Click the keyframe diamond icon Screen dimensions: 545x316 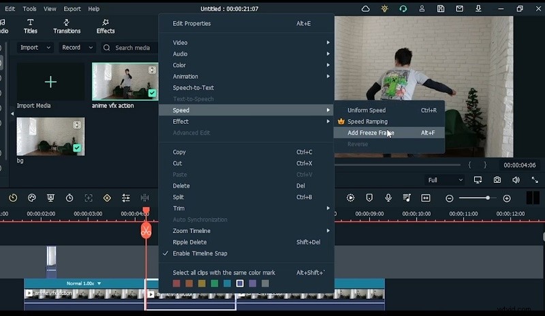pyautogui.click(x=107, y=198)
